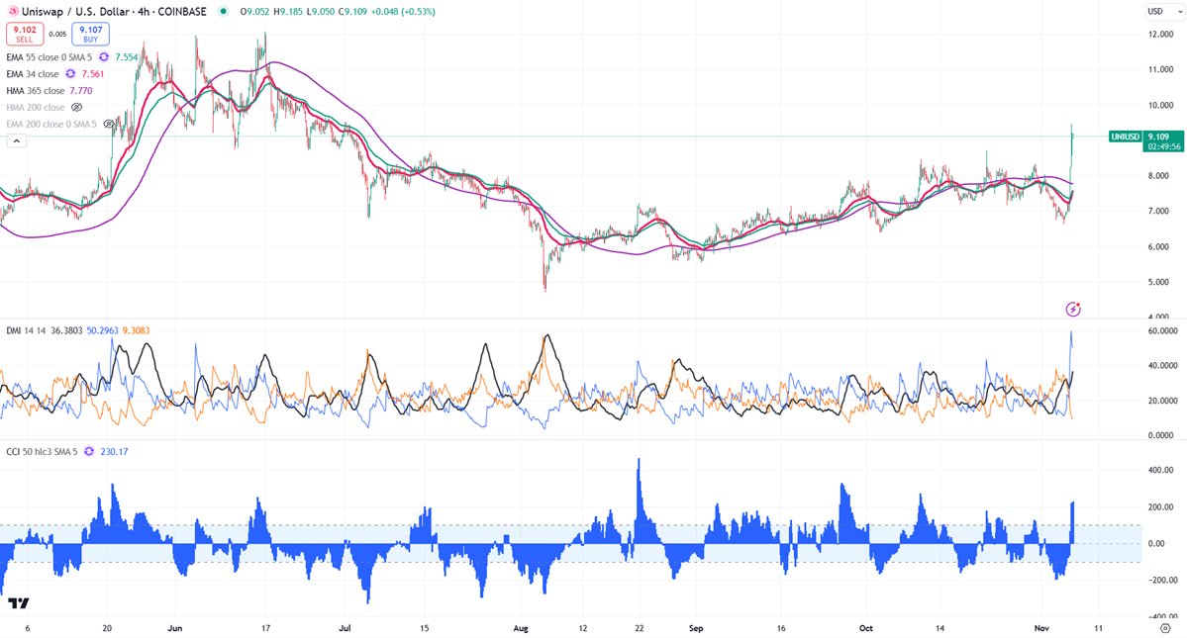
Task: Click the Jun label on the time axis
Action: point(175,628)
